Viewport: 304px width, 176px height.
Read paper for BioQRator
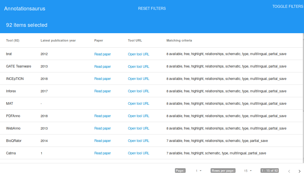coord(102,141)
